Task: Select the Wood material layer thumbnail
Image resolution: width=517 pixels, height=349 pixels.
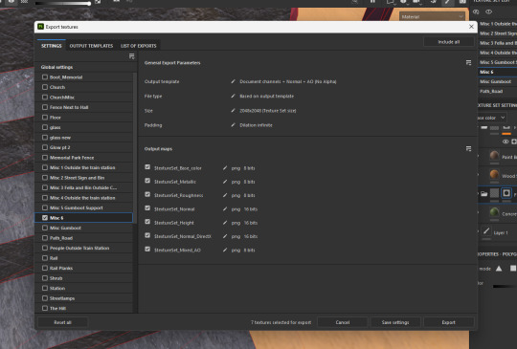Action: 494,174
